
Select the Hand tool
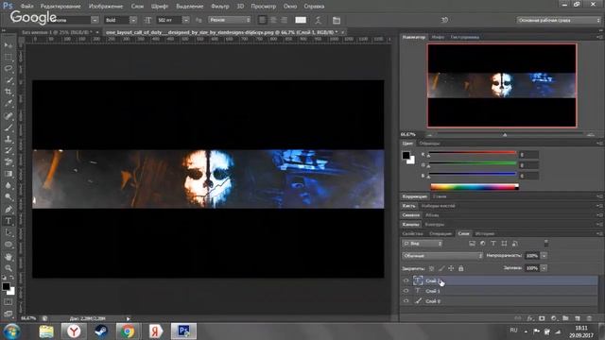[9, 257]
